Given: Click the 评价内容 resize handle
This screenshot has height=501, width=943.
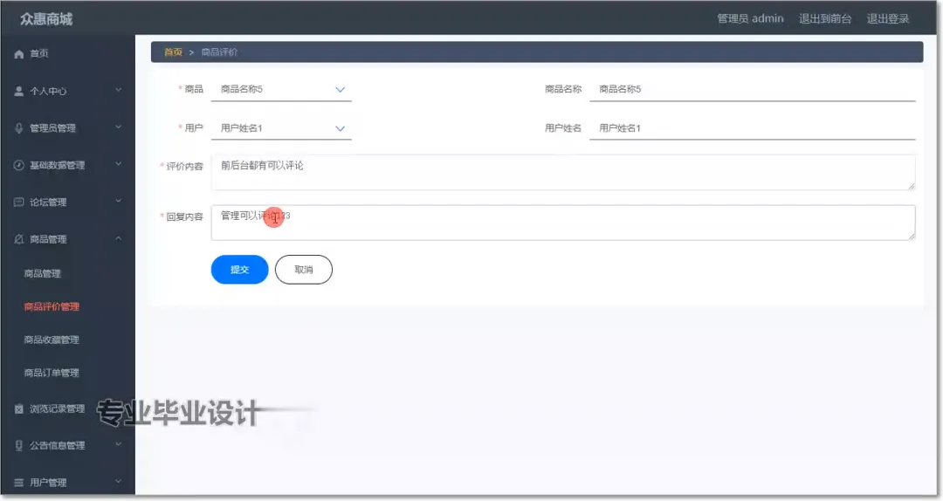Looking at the screenshot, I should click(x=911, y=187).
